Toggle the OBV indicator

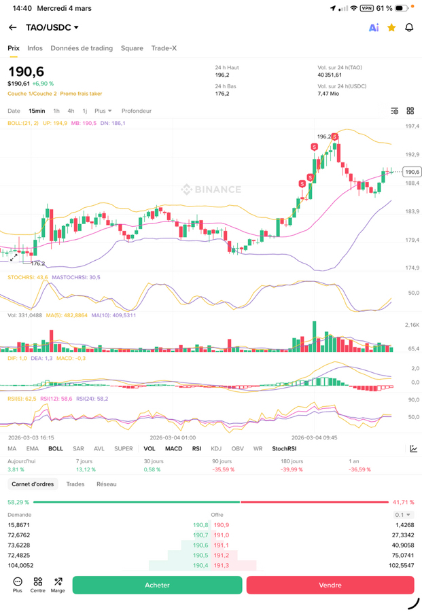237,449
